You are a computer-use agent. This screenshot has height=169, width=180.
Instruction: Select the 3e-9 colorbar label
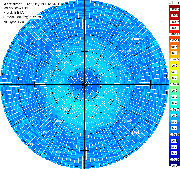coord(174,153)
